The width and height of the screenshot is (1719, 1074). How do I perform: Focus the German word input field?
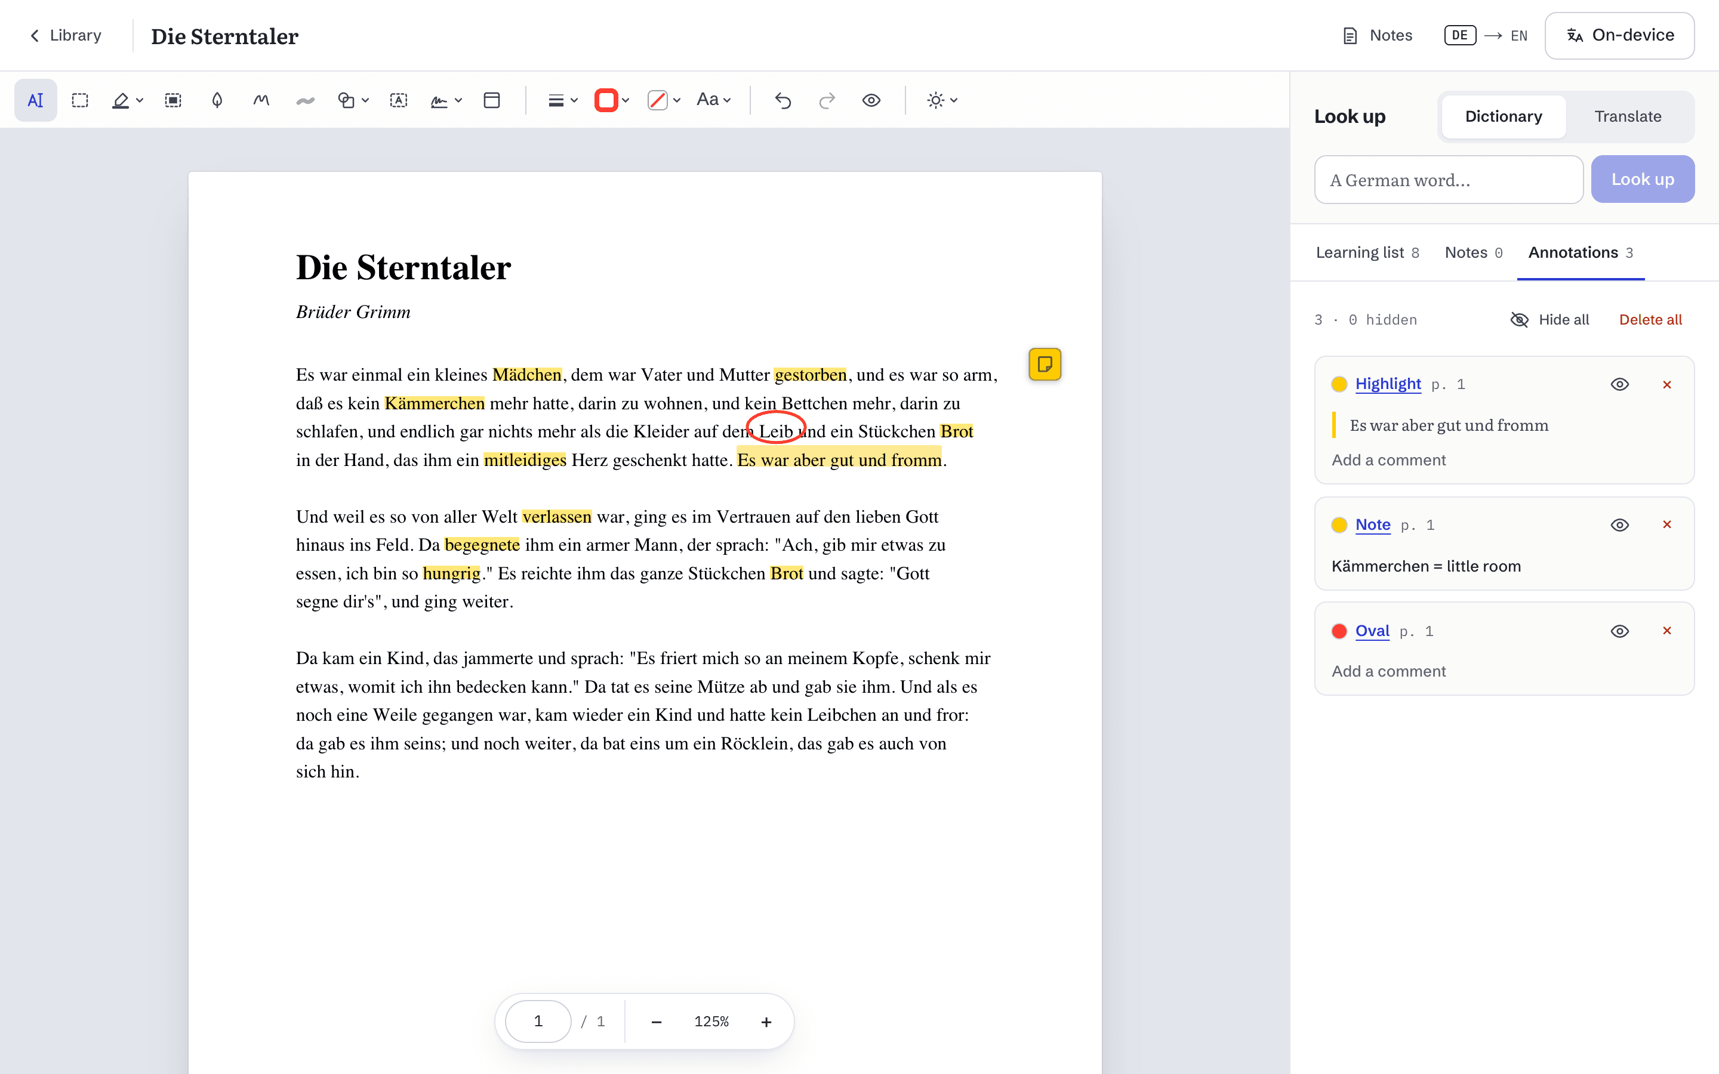[1449, 180]
